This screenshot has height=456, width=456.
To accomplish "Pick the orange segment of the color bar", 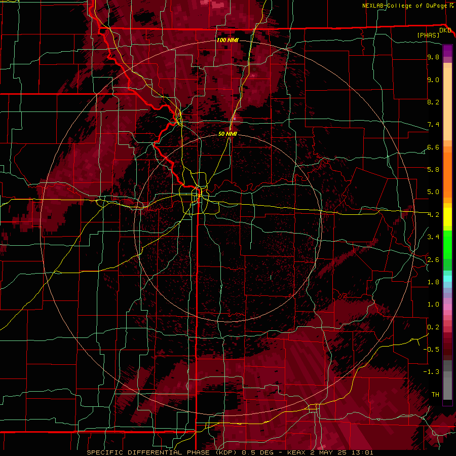I will (x=447, y=174).
